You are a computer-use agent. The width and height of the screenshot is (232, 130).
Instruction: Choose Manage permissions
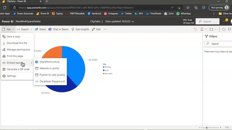(x=17, y=49)
